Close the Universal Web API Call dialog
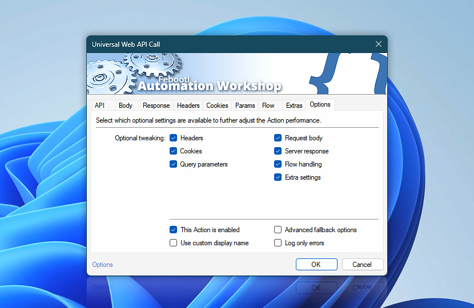 [x=379, y=44]
